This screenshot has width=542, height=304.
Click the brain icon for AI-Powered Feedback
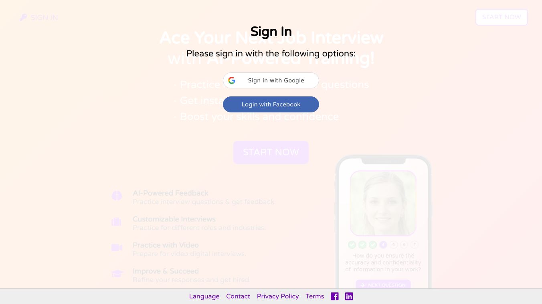[x=117, y=196]
